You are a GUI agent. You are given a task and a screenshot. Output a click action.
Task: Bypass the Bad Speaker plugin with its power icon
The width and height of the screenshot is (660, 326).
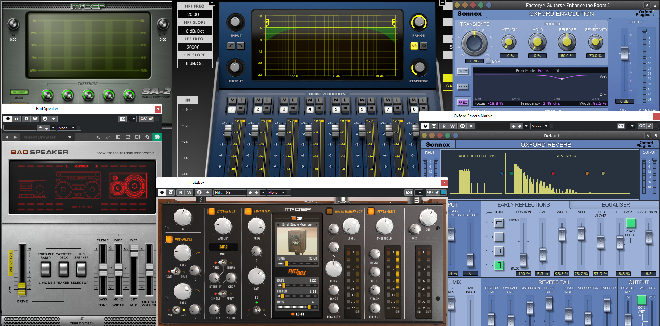8,119
